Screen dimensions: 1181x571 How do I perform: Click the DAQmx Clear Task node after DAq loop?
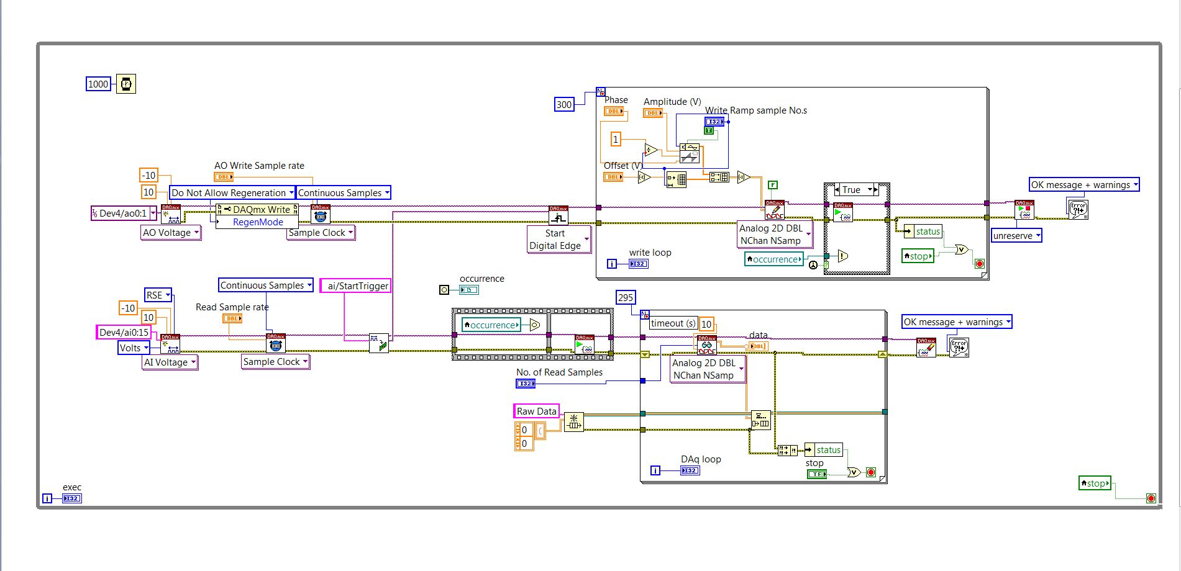tap(926, 348)
